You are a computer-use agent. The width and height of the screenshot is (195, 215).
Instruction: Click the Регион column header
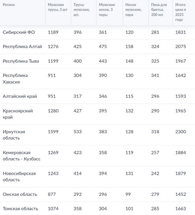[x=9, y=5]
